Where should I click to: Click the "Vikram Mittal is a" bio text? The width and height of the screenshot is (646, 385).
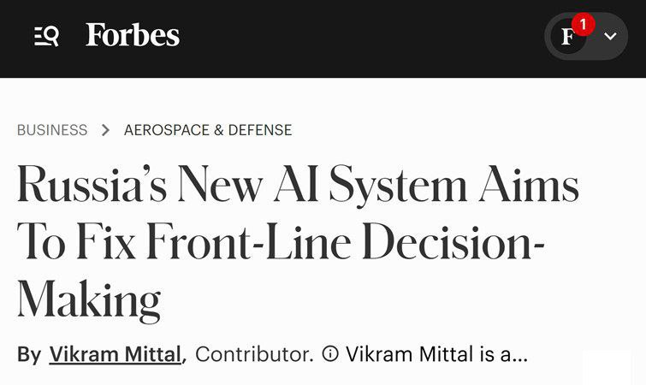point(426,354)
